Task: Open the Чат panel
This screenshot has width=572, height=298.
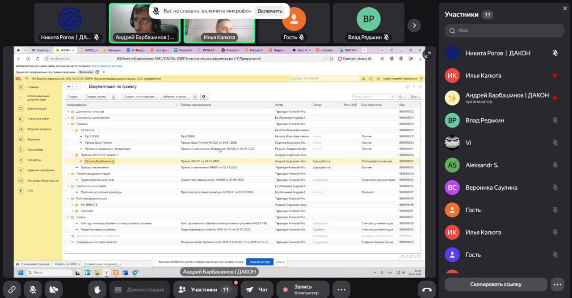Action: 257,289
